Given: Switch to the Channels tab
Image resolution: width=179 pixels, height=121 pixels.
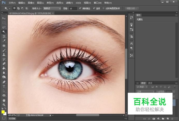Looking at the screenshot, I should 150,83.
